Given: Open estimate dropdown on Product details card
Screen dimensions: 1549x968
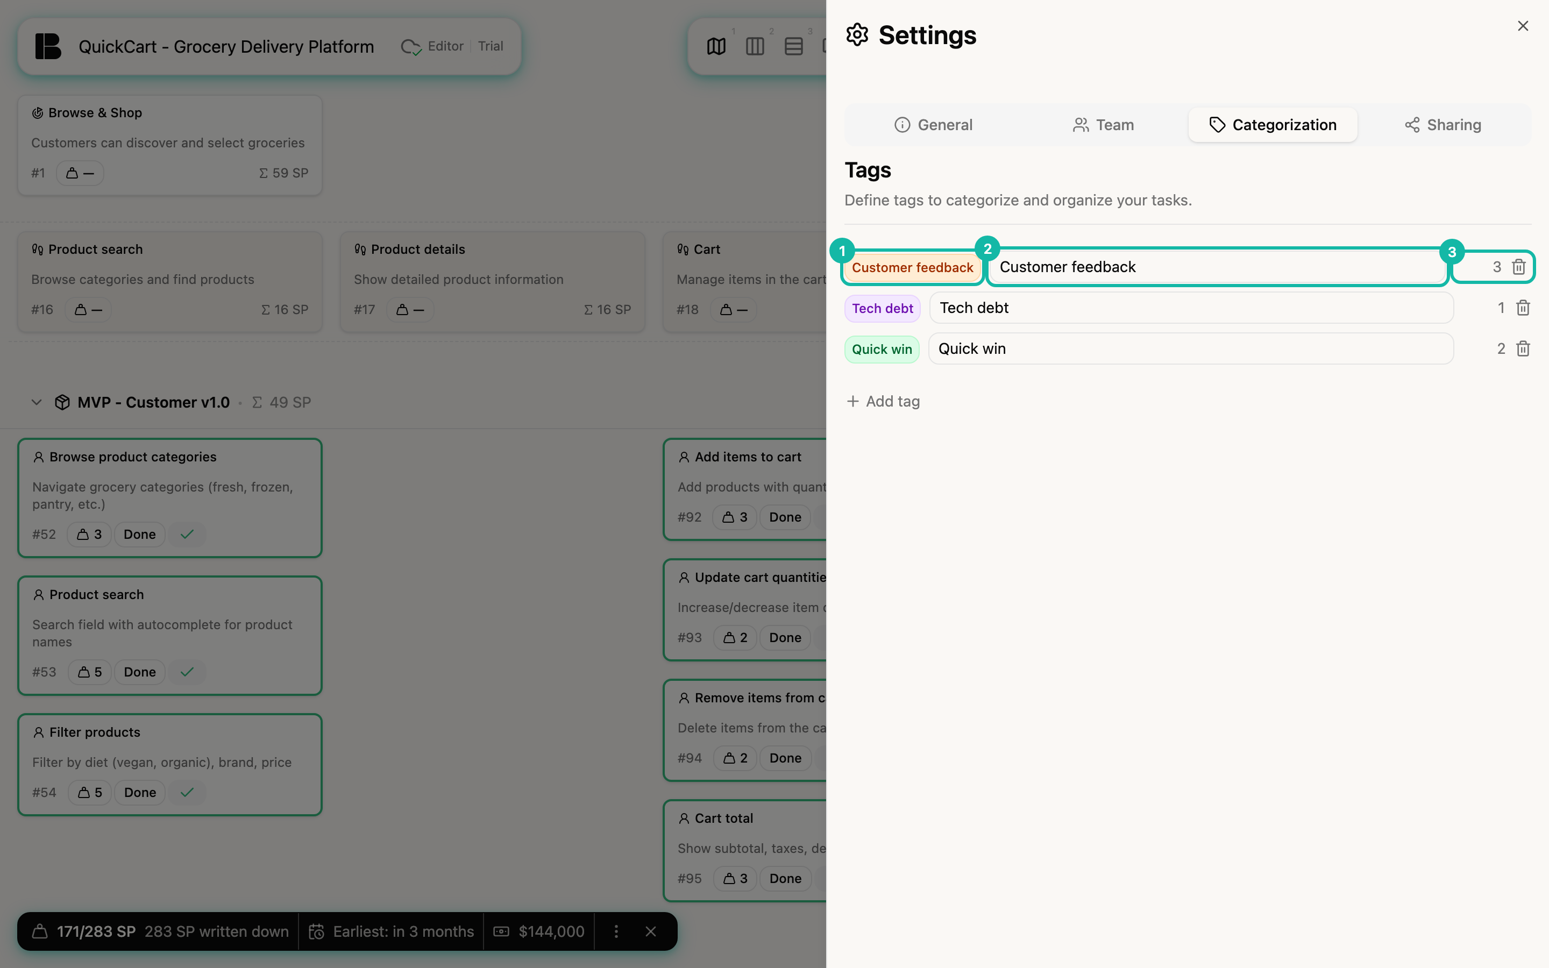Looking at the screenshot, I should tap(410, 309).
